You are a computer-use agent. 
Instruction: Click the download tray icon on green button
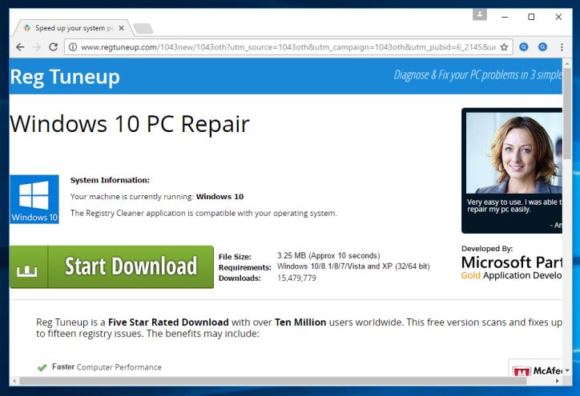27,270
